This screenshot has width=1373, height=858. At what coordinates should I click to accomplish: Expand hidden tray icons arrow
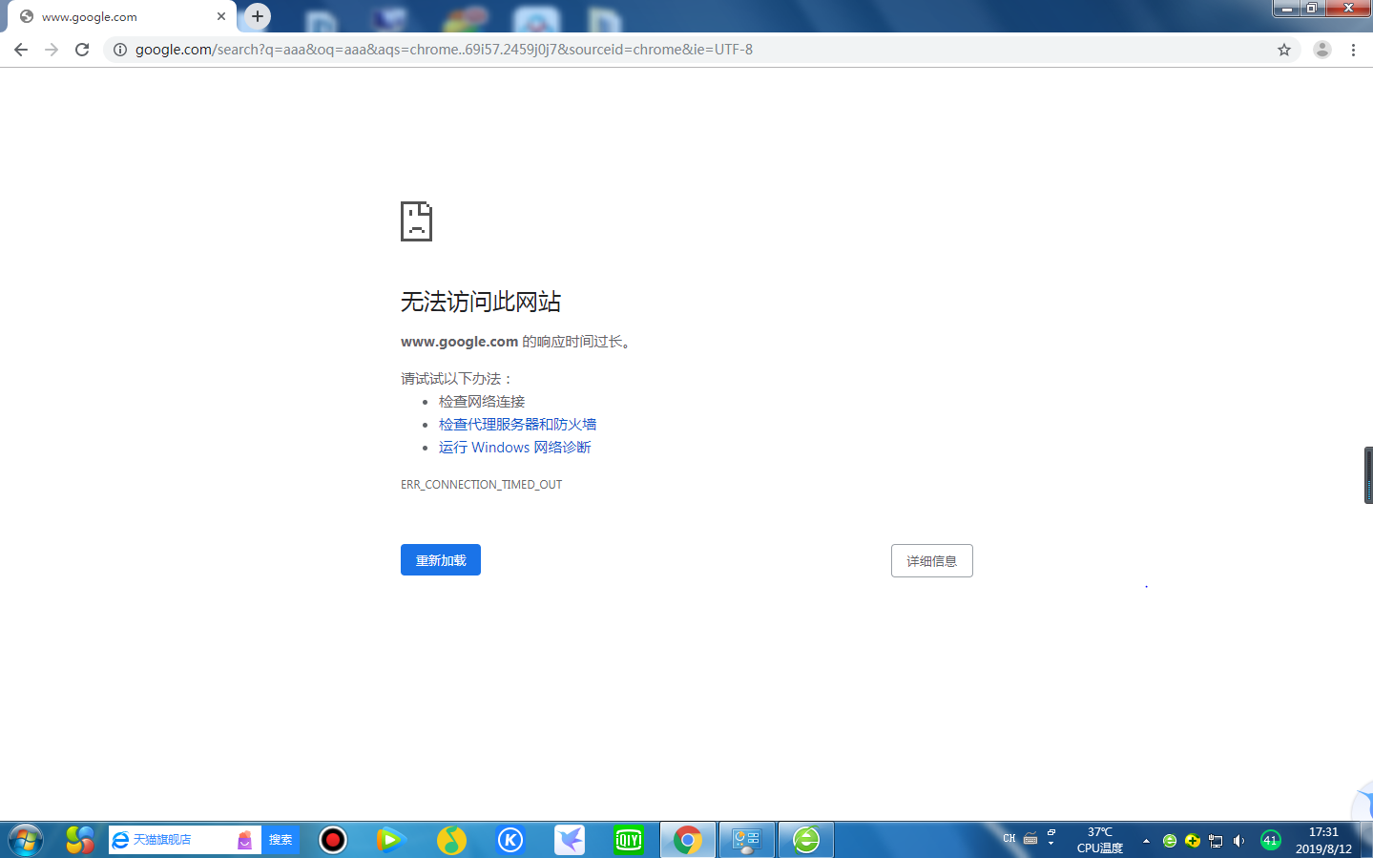pos(1145,840)
